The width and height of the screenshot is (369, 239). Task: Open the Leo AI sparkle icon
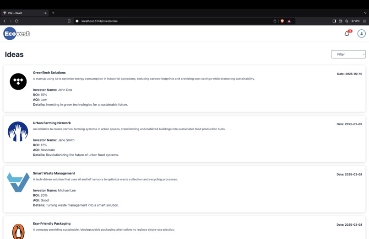(347, 21)
